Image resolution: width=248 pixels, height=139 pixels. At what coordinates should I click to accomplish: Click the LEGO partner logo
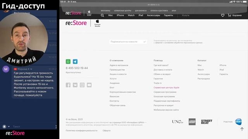(x=192, y=122)
